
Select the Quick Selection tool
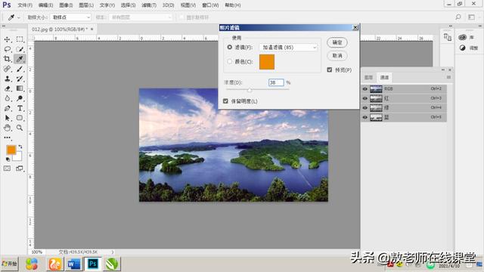click(20, 49)
